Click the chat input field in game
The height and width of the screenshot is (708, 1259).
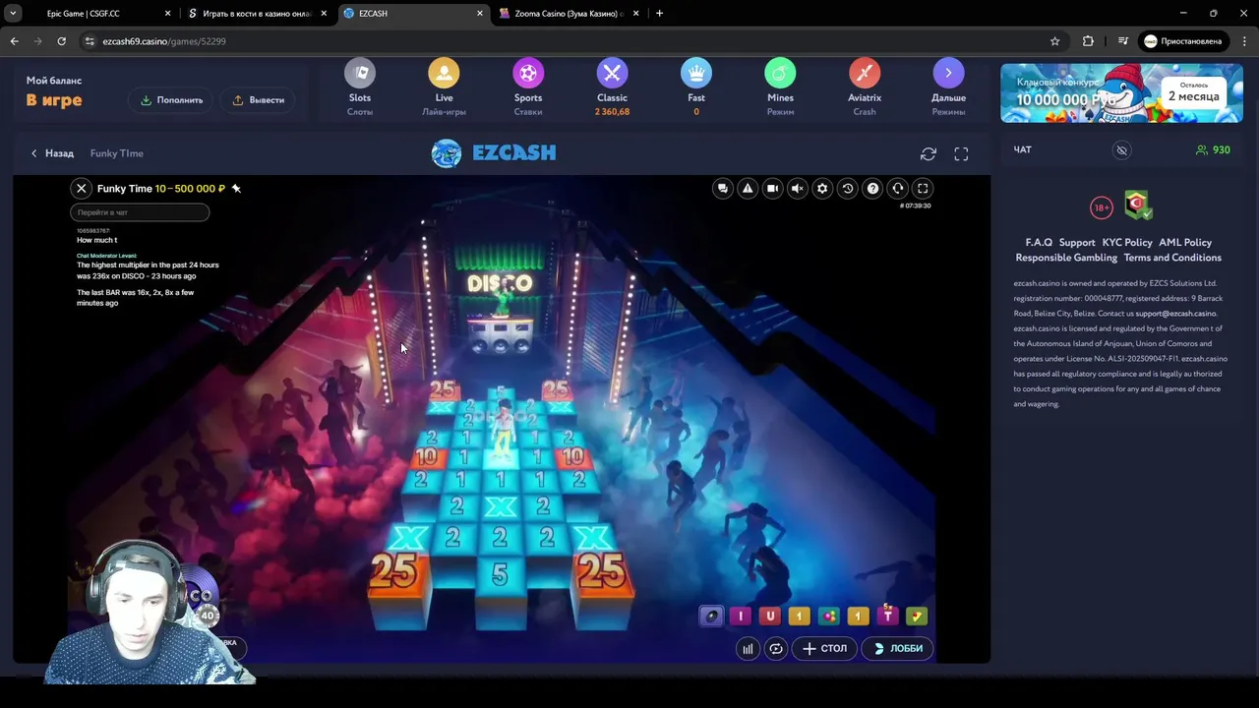(x=140, y=212)
